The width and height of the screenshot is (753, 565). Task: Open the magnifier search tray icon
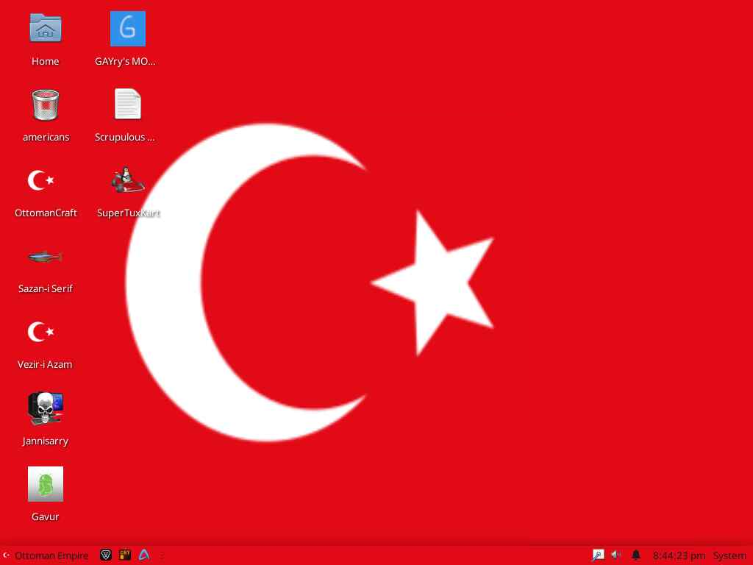pos(598,555)
